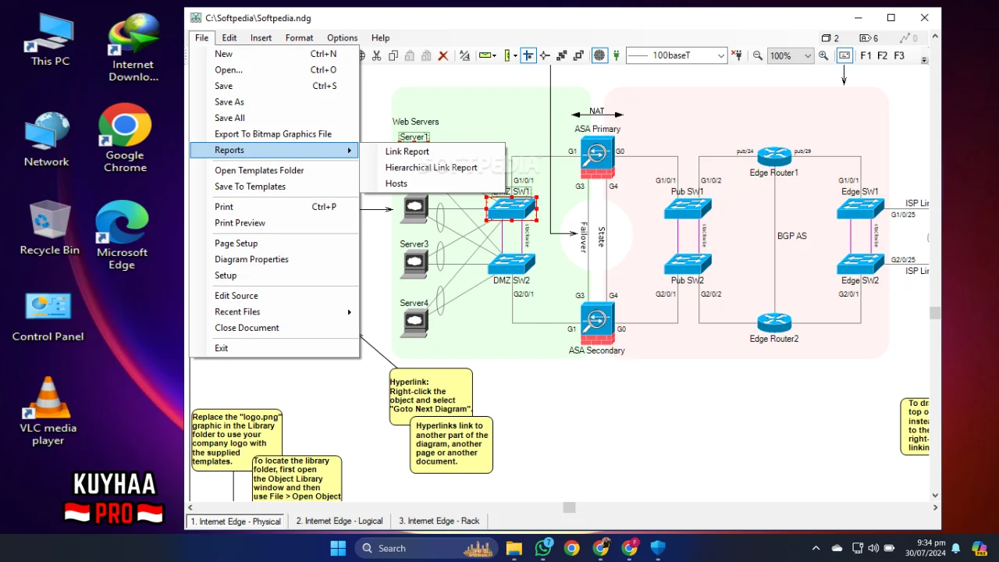This screenshot has height=562, width=999.
Task: Expand the toolbar overflow options arrow
Action: coord(925,60)
